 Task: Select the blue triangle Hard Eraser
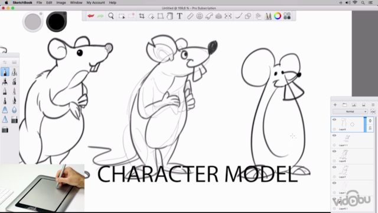point(5,110)
